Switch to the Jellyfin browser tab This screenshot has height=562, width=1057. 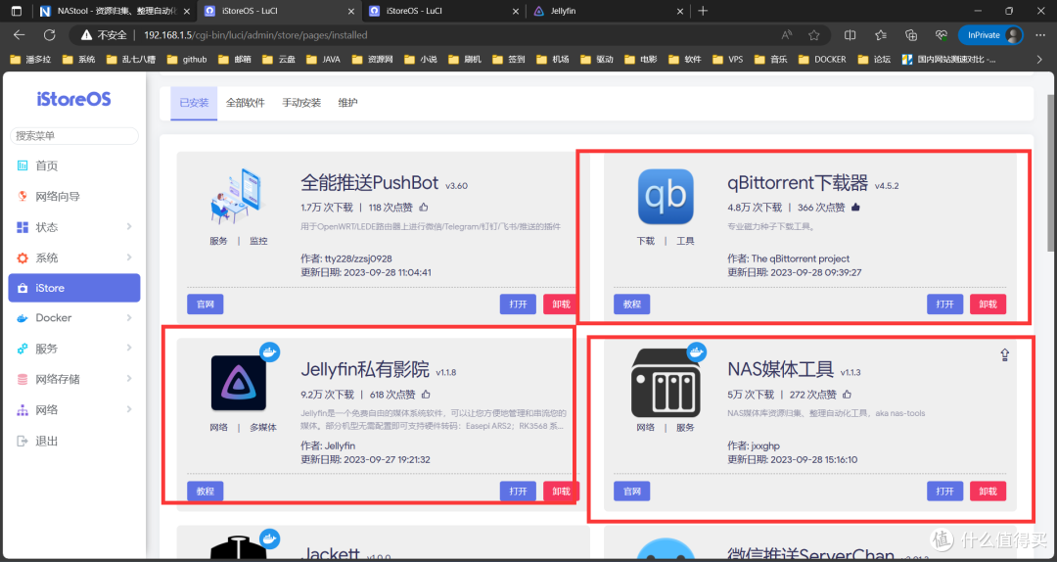pos(608,11)
